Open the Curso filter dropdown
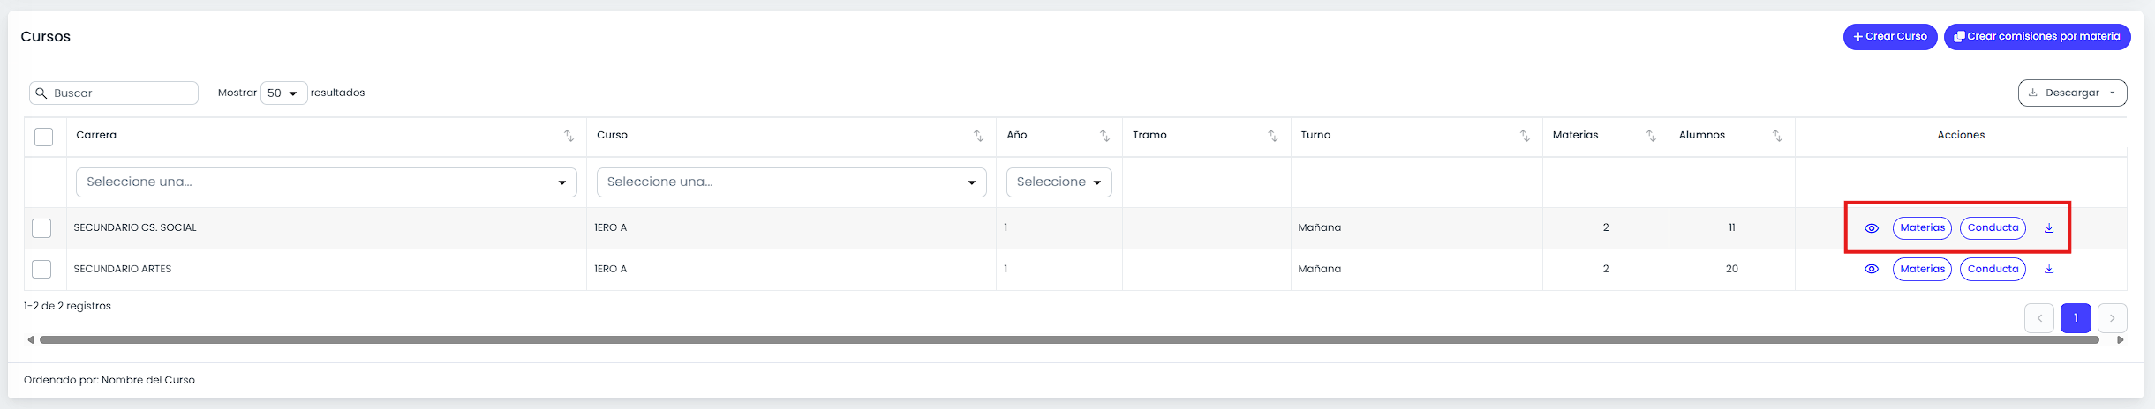Image resolution: width=2155 pixels, height=409 pixels. click(792, 182)
